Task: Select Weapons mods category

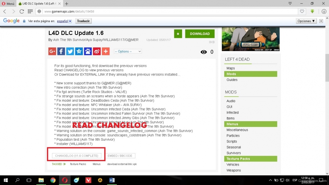Action: point(234,170)
